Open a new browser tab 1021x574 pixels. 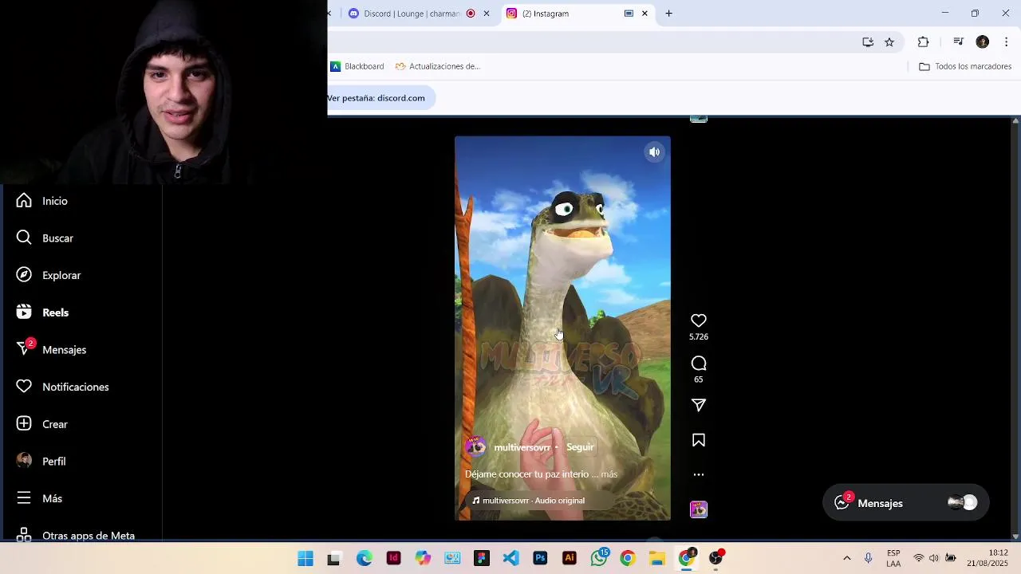click(x=668, y=14)
